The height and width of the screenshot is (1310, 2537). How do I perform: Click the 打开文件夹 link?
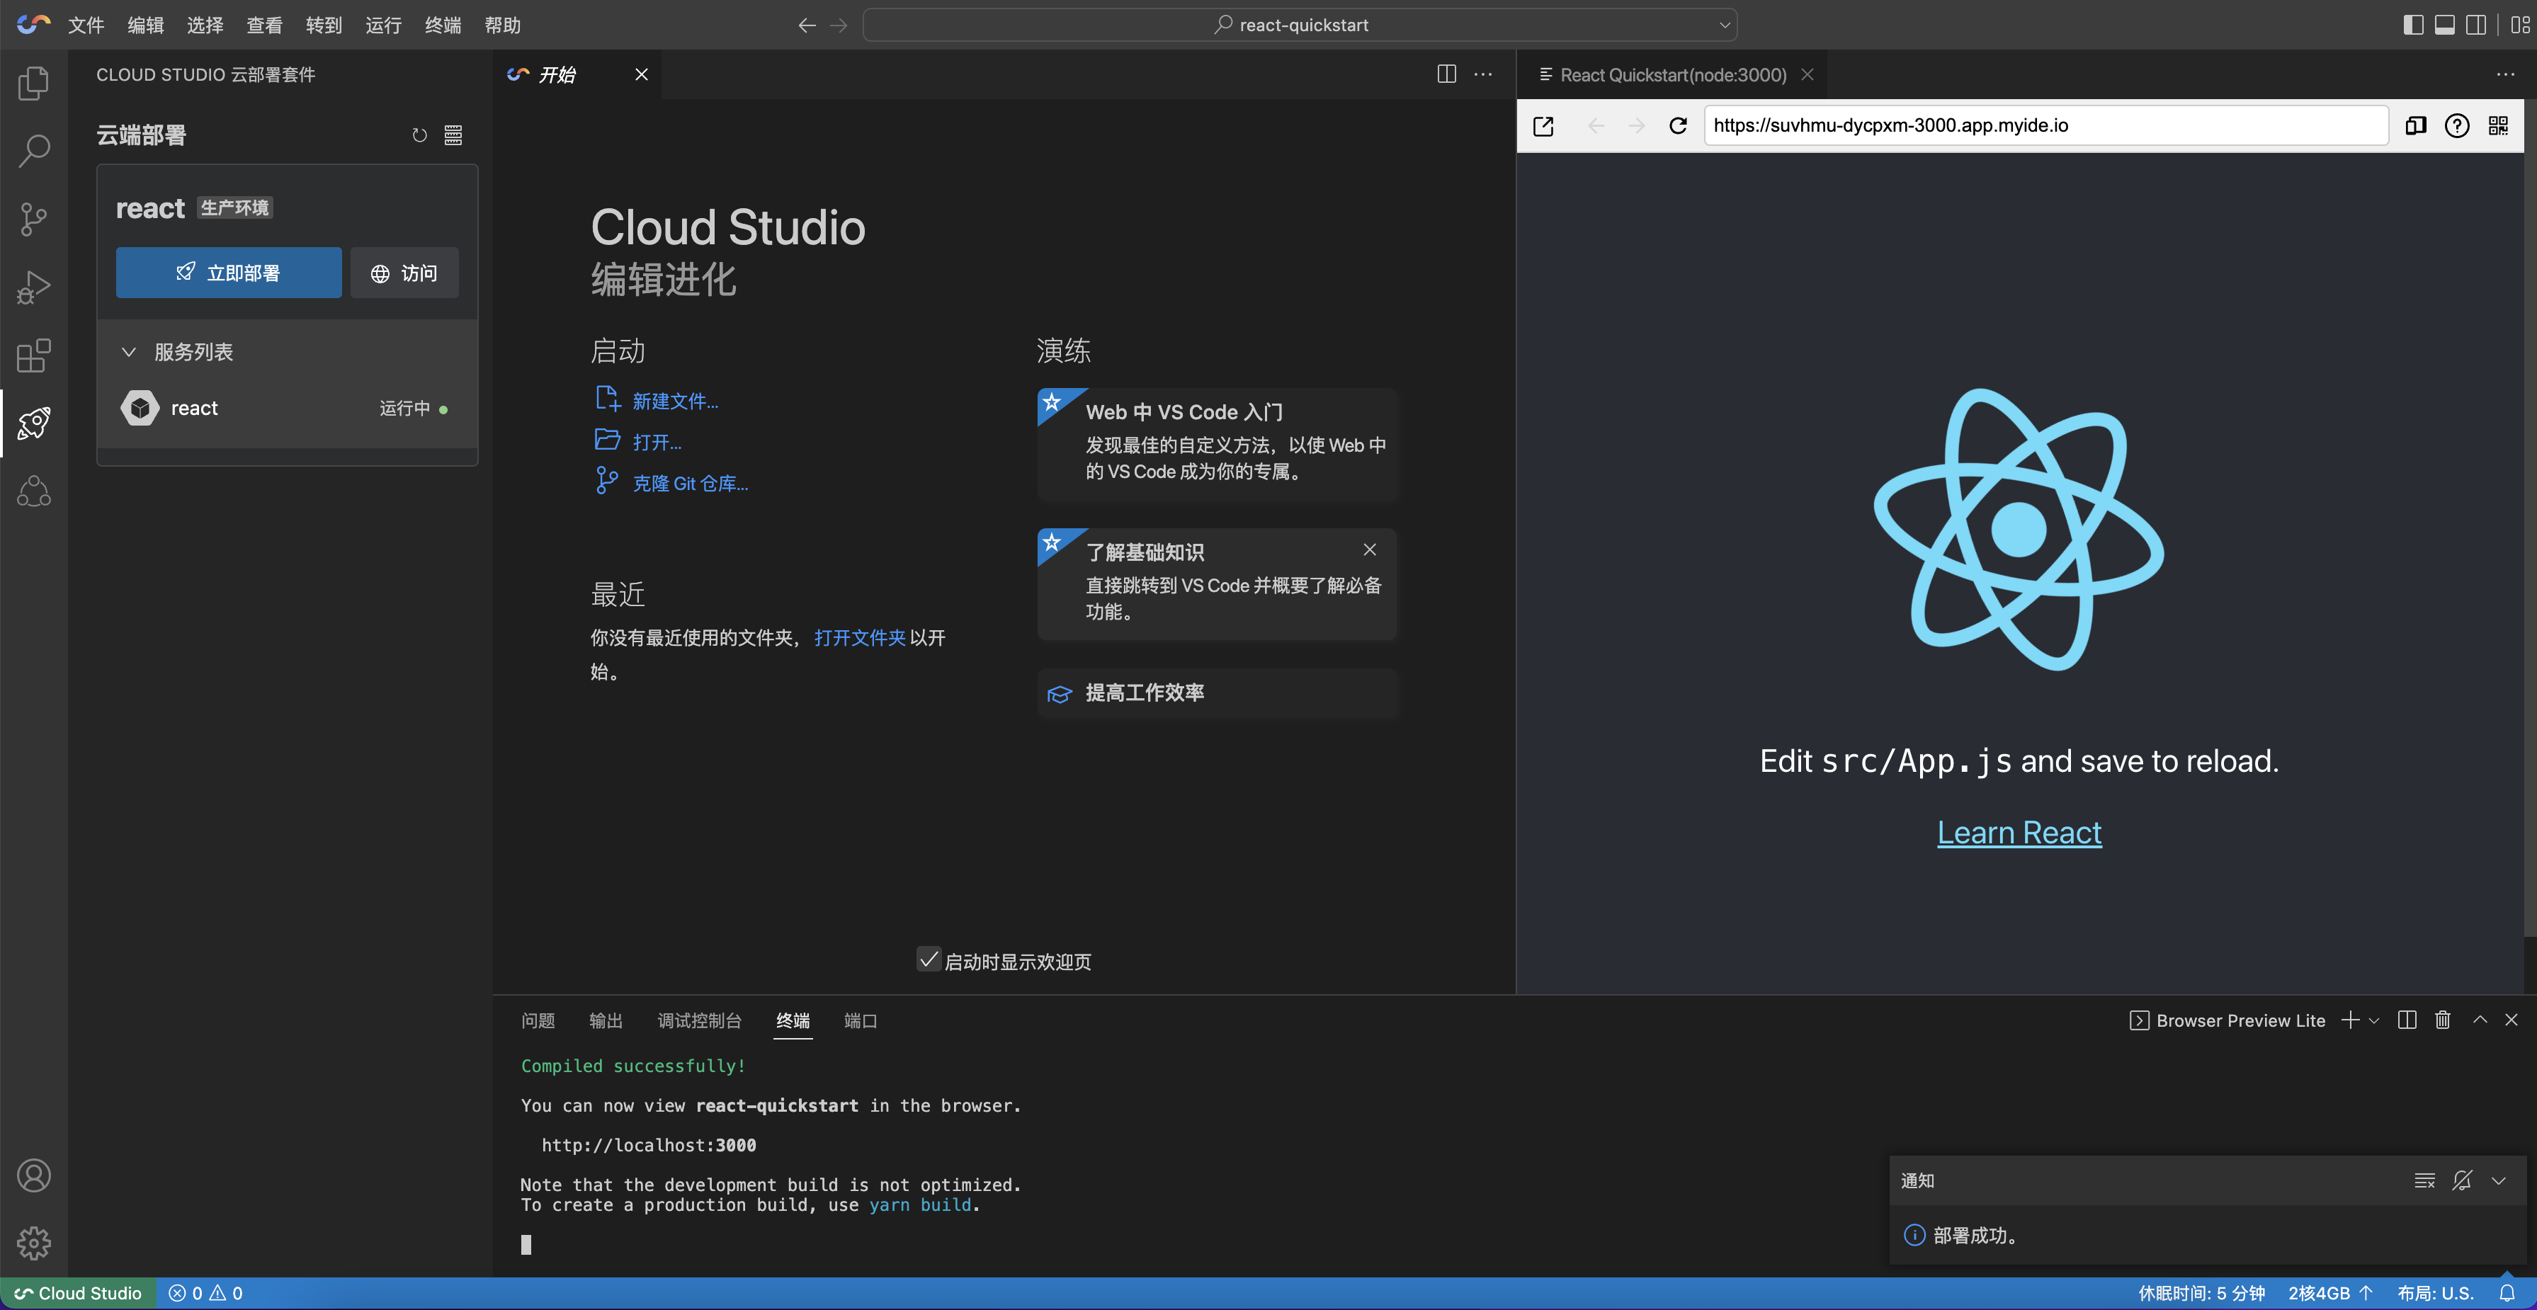point(860,638)
